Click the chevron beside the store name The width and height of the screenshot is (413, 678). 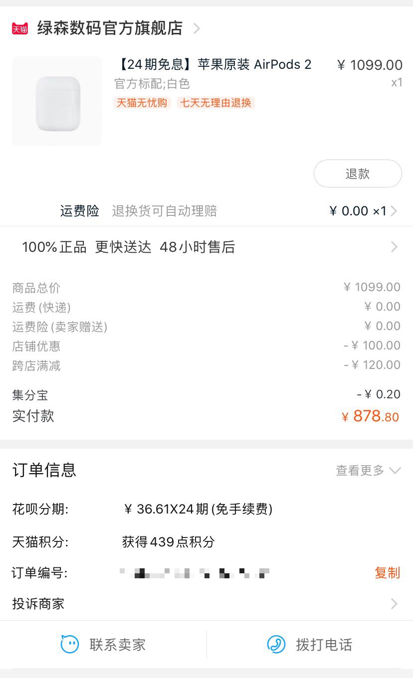click(x=197, y=28)
